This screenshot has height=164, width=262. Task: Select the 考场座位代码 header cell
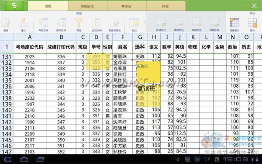click(x=30, y=47)
